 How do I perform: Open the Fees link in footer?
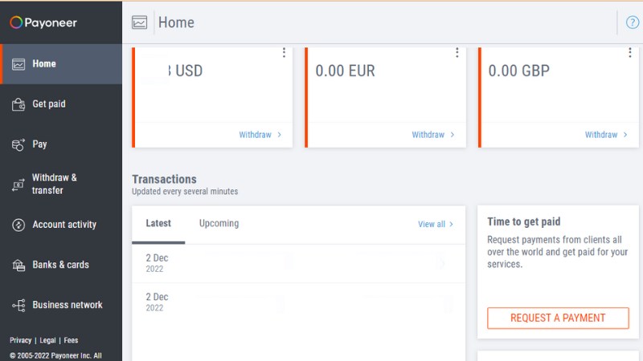coord(71,340)
